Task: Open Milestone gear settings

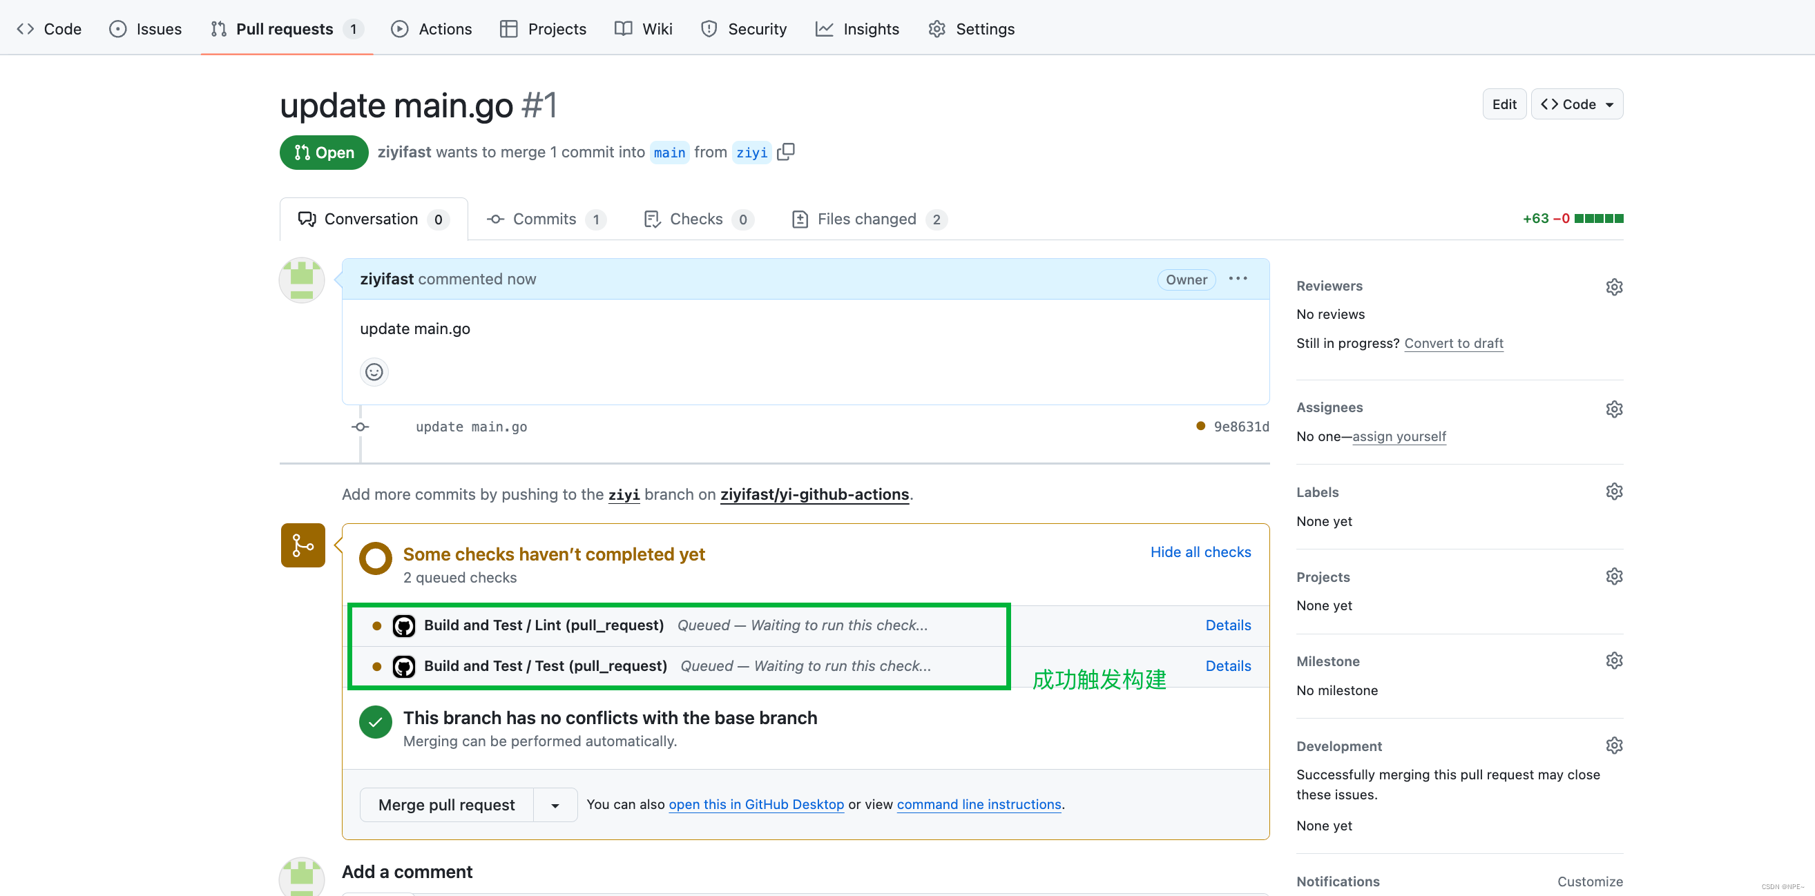Action: (1613, 661)
